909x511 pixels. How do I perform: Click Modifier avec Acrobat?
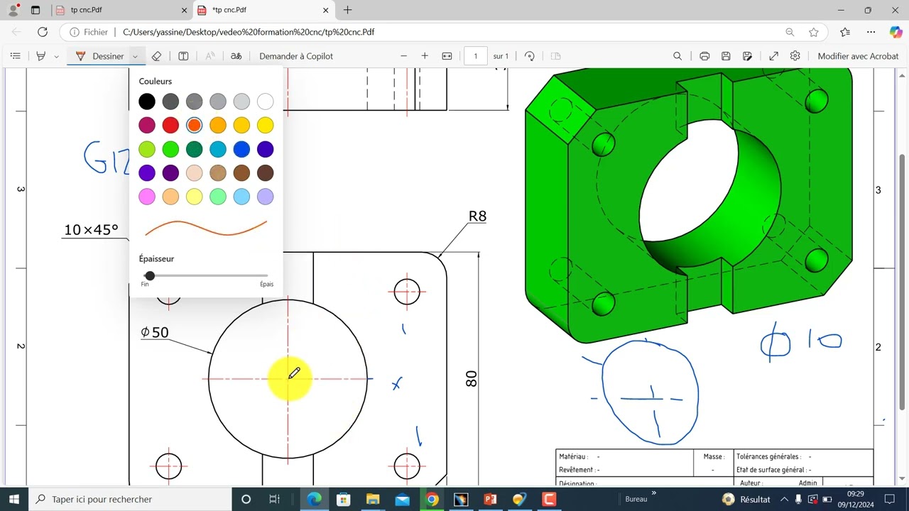pos(858,56)
